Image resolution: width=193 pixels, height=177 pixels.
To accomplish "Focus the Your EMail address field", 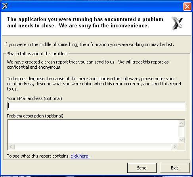I will [96, 106].
